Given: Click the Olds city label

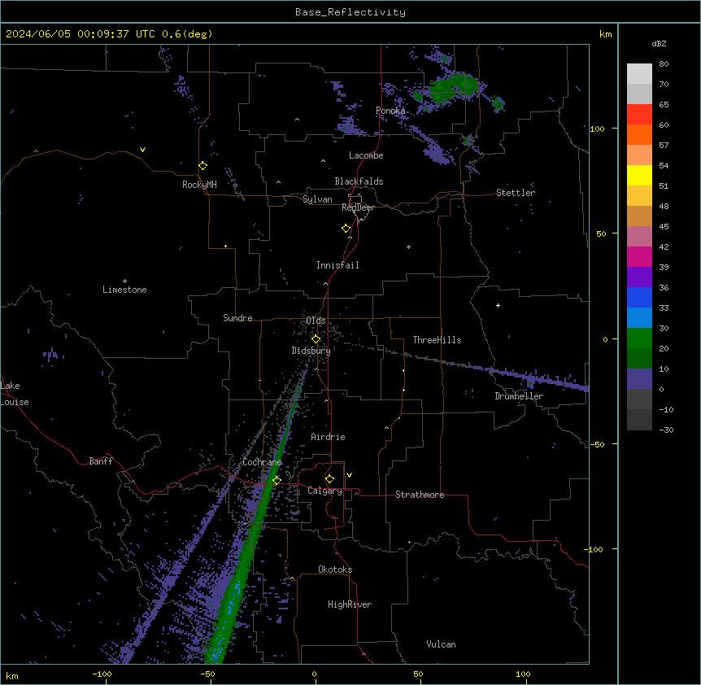Looking at the screenshot, I should point(316,321).
